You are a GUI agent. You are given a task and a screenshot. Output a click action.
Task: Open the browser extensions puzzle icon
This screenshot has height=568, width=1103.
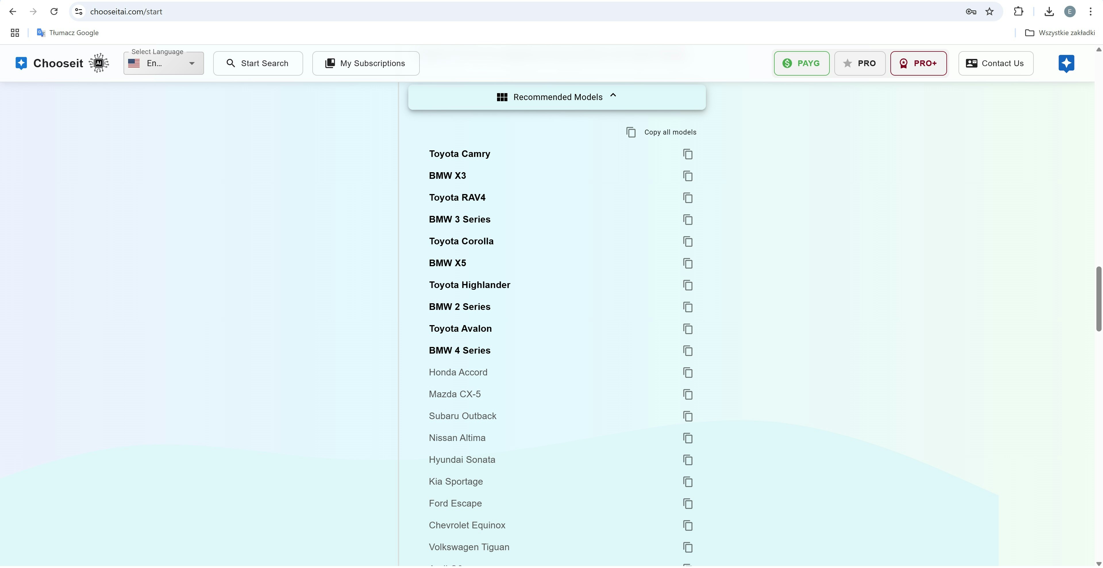click(x=1018, y=11)
